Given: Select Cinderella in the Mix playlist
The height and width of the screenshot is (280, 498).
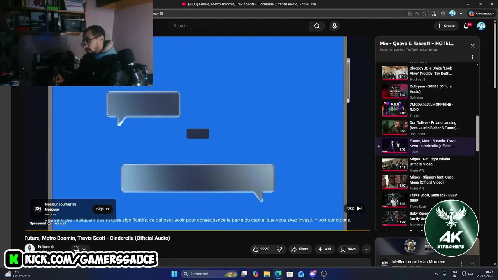Looking at the screenshot, I should coord(426,146).
